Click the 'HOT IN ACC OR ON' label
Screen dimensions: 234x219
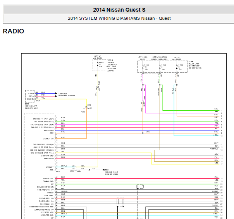tap(143, 58)
